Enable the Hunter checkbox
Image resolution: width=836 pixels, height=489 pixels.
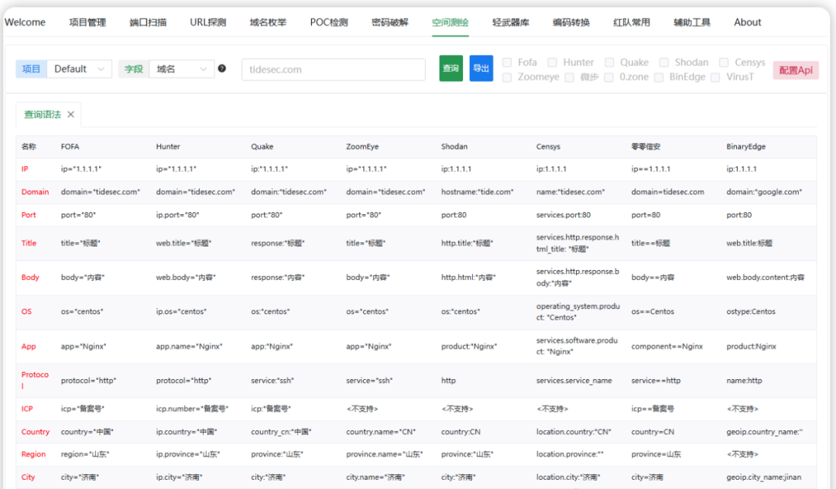[x=553, y=63]
